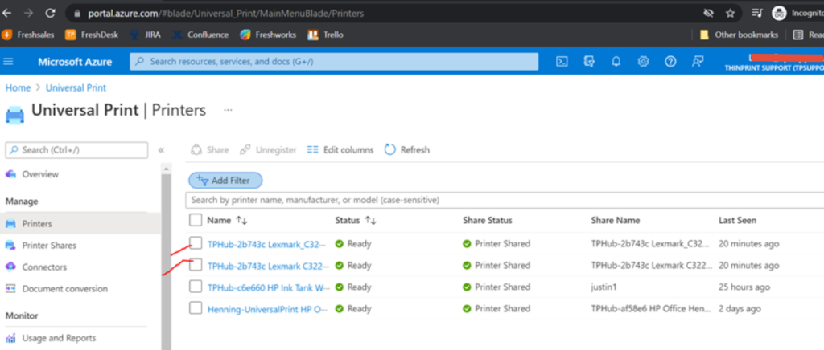Image resolution: width=824 pixels, height=350 pixels.
Task: Open the Directories and subscriptions filter icon
Action: [589, 61]
